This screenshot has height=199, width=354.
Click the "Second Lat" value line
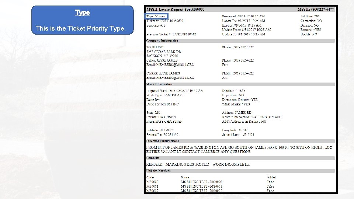(x=162, y=135)
